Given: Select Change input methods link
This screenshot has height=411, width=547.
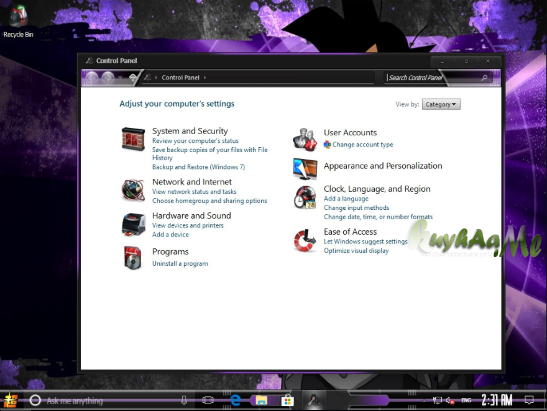Looking at the screenshot, I should (x=357, y=207).
